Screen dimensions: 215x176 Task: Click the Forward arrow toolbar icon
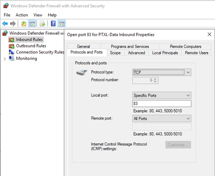click(x=13, y=24)
